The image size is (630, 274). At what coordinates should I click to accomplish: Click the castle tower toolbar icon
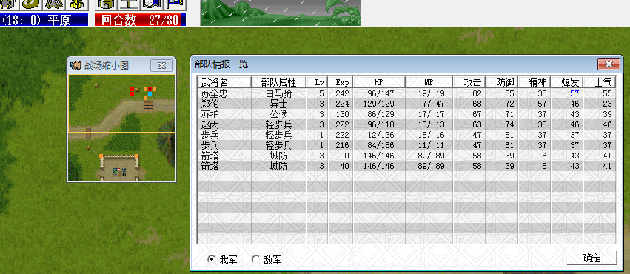pos(107,4)
